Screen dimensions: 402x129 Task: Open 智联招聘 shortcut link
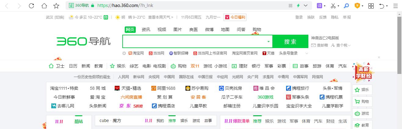tap(179, 53)
